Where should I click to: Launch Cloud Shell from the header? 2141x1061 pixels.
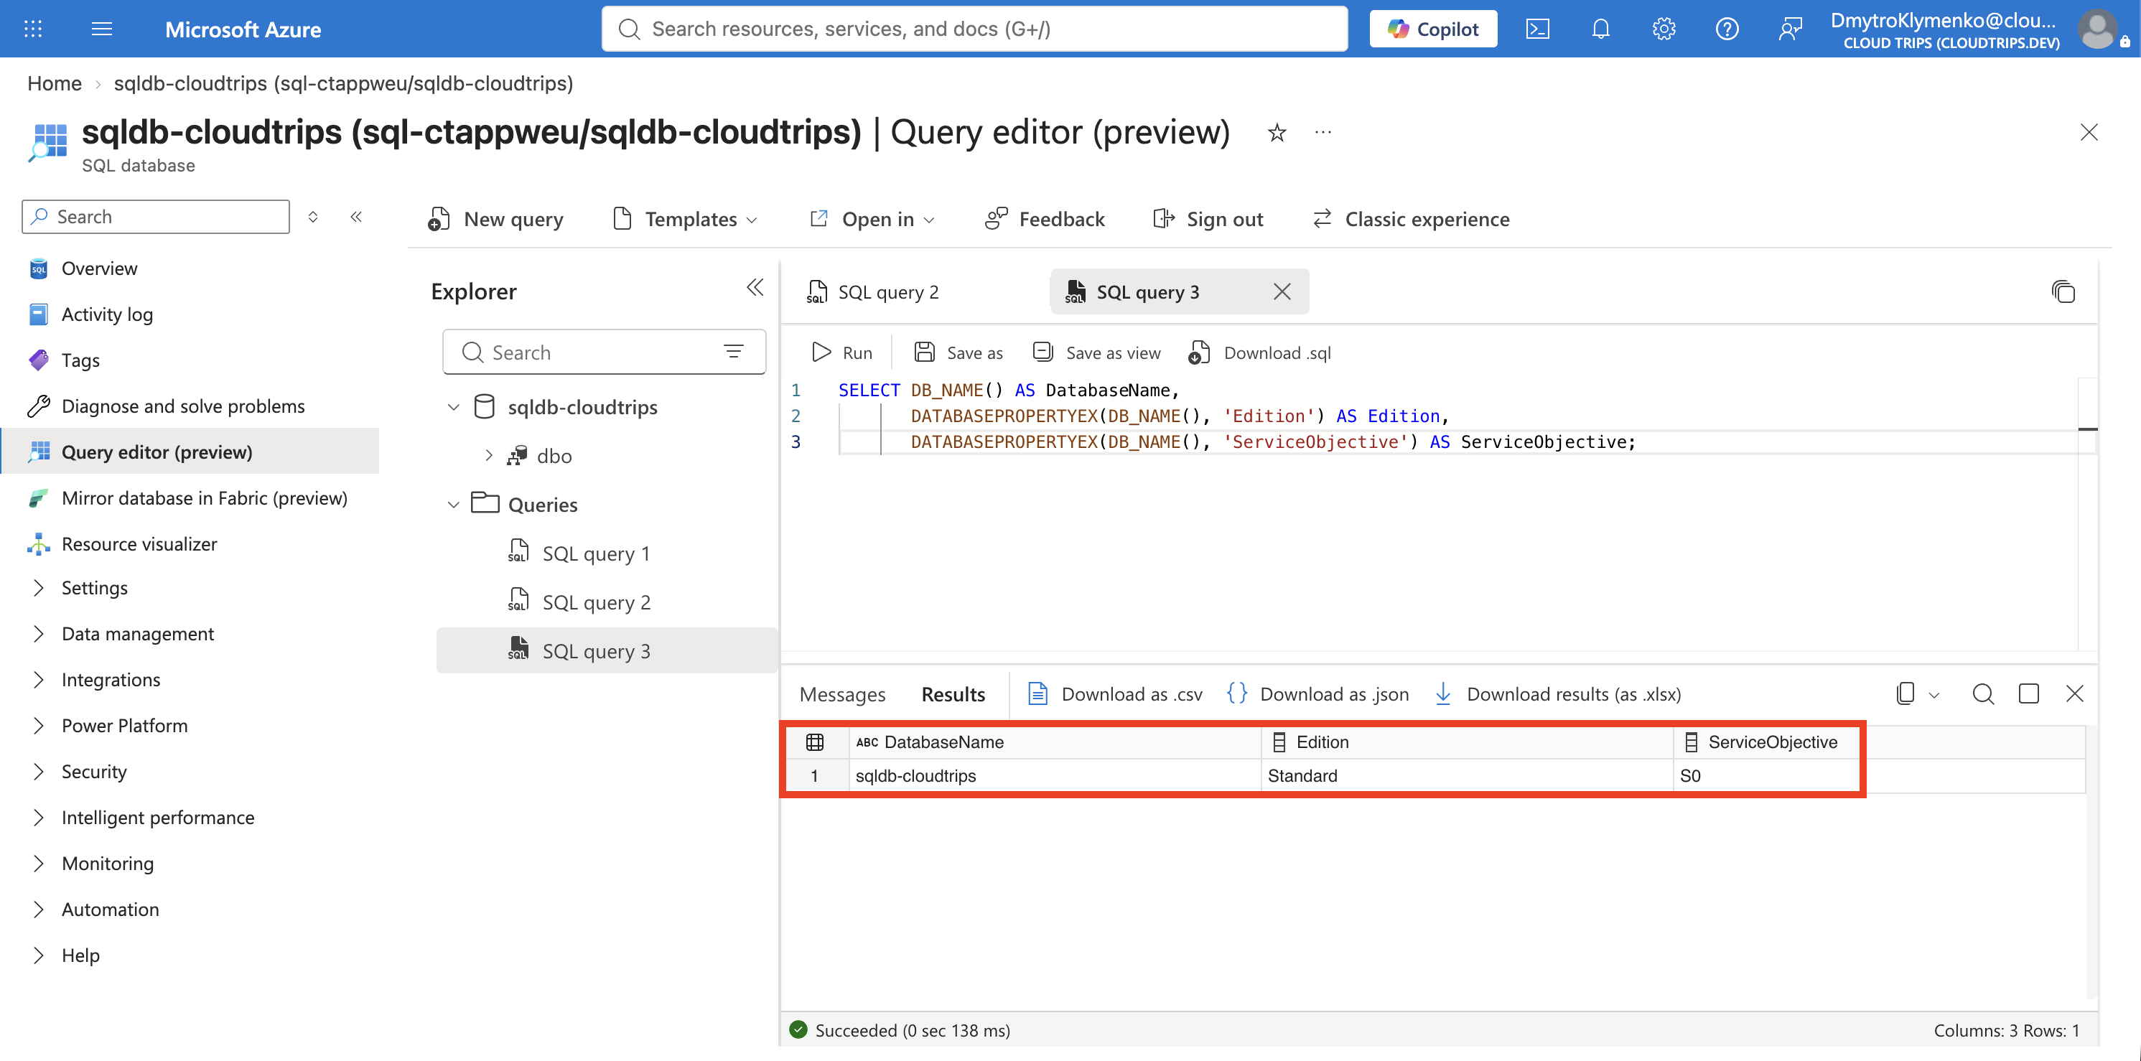[x=1536, y=29]
